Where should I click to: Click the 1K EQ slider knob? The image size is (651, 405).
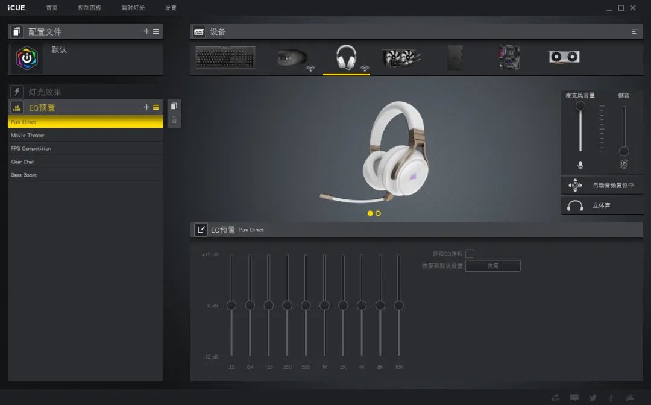point(325,306)
